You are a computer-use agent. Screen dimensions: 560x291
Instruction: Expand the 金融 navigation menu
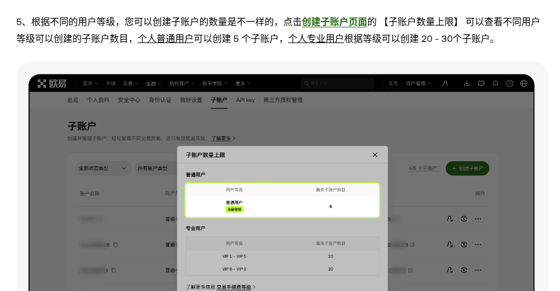[x=153, y=83]
